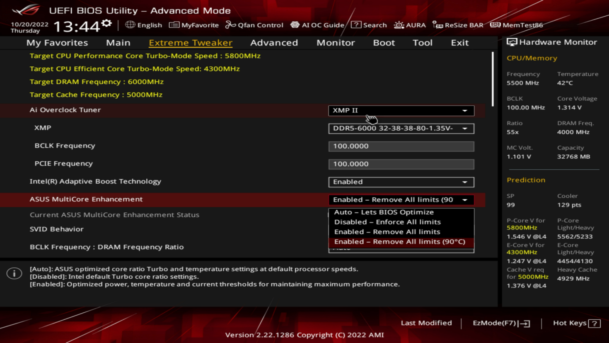Expand the Ai Overclock Tuner dropdown
Viewport: 609px width, 343px height.
coord(401,110)
